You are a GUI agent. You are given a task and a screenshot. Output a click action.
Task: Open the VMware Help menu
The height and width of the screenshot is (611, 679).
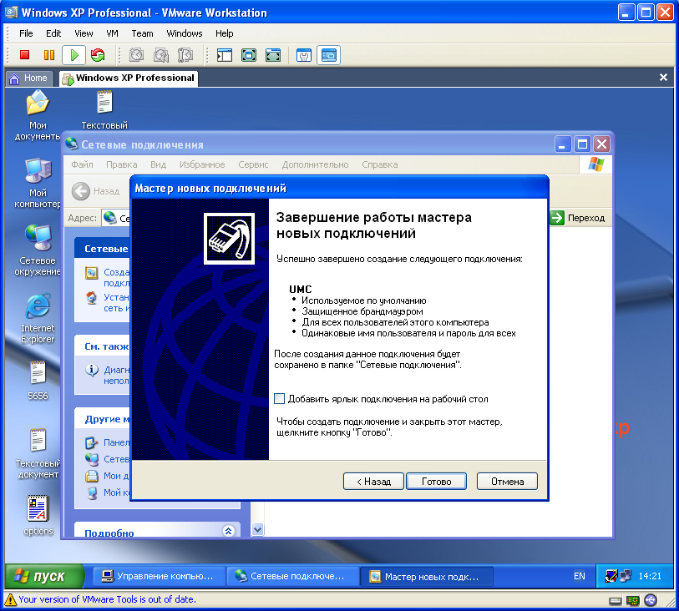point(225,33)
